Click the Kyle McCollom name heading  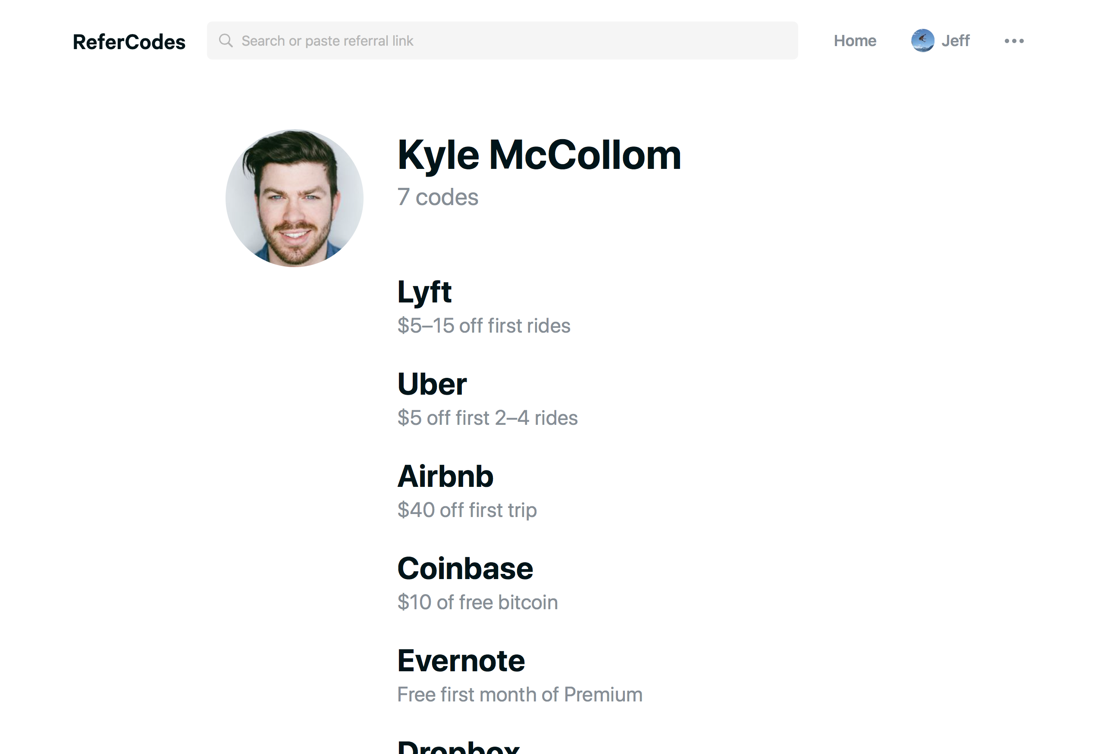pyautogui.click(x=539, y=155)
